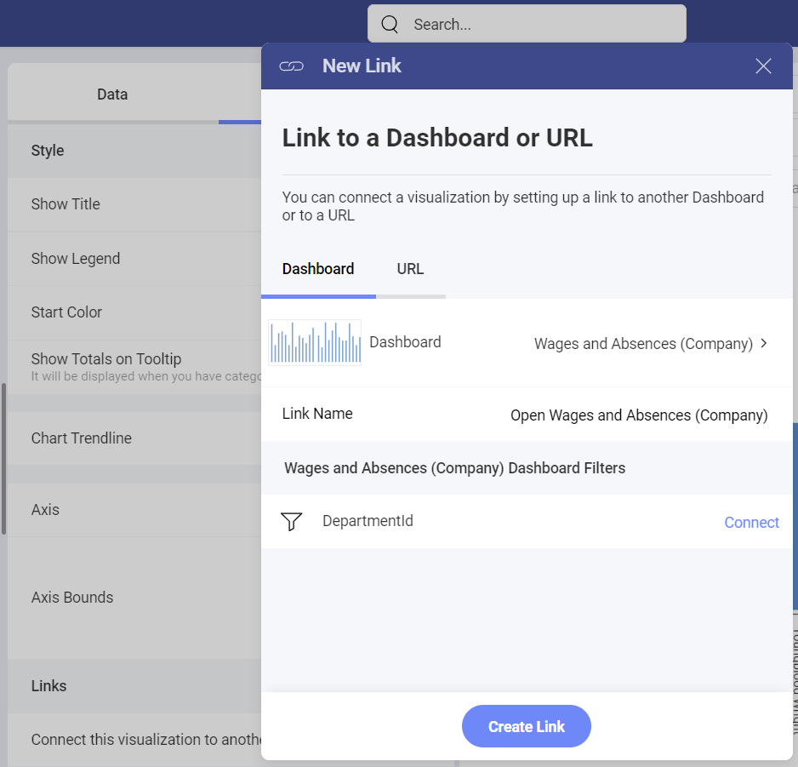Click the funnel filter icon beside DepartmentId
The height and width of the screenshot is (767, 798).
point(292,522)
